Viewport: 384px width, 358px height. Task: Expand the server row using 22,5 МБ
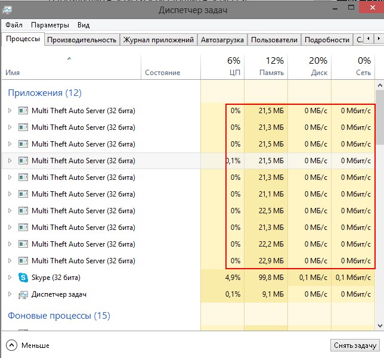pos(10,211)
